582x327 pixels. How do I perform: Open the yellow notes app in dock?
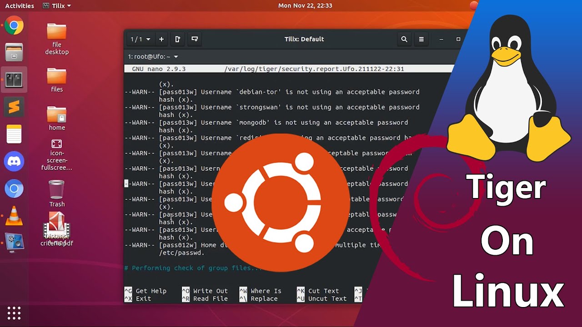(14, 134)
